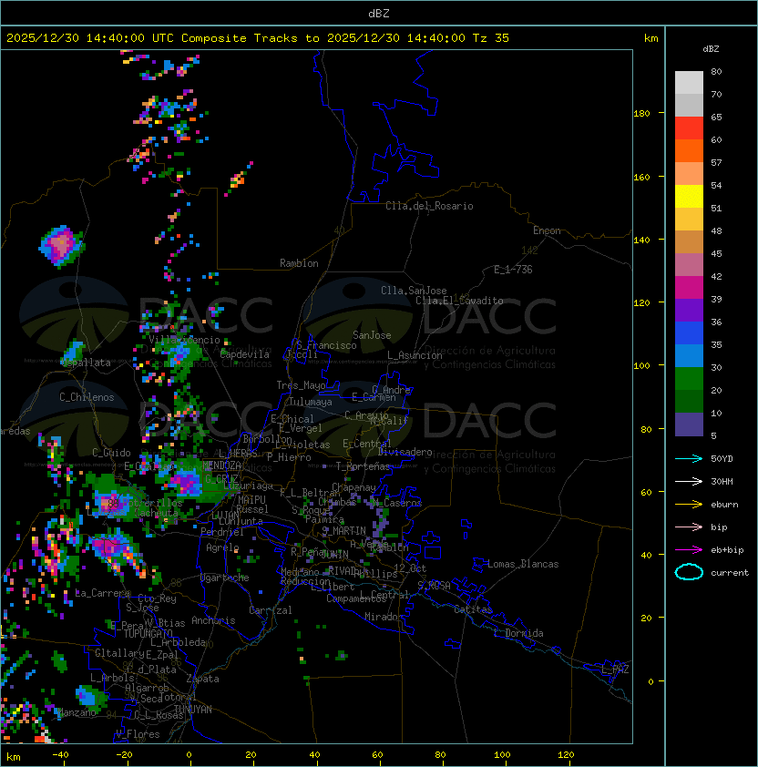Click the 'E_1-736' map label
The width and height of the screenshot is (758, 767).
513,270
